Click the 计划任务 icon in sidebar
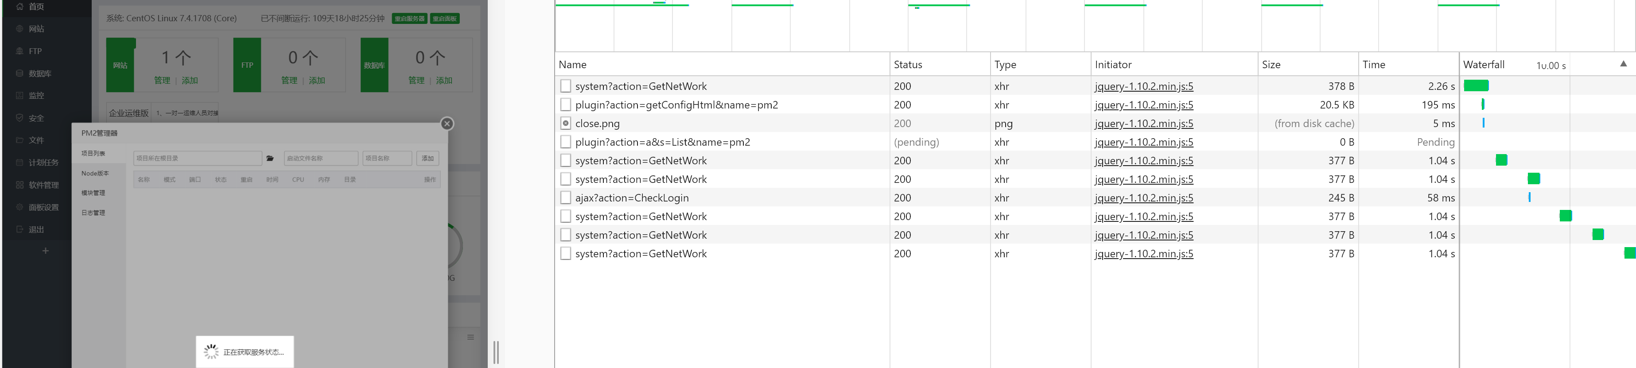1636x368 pixels. (x=19, y=163)
